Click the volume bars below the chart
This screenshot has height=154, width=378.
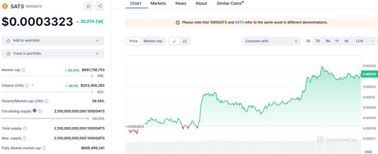point(243,147)
